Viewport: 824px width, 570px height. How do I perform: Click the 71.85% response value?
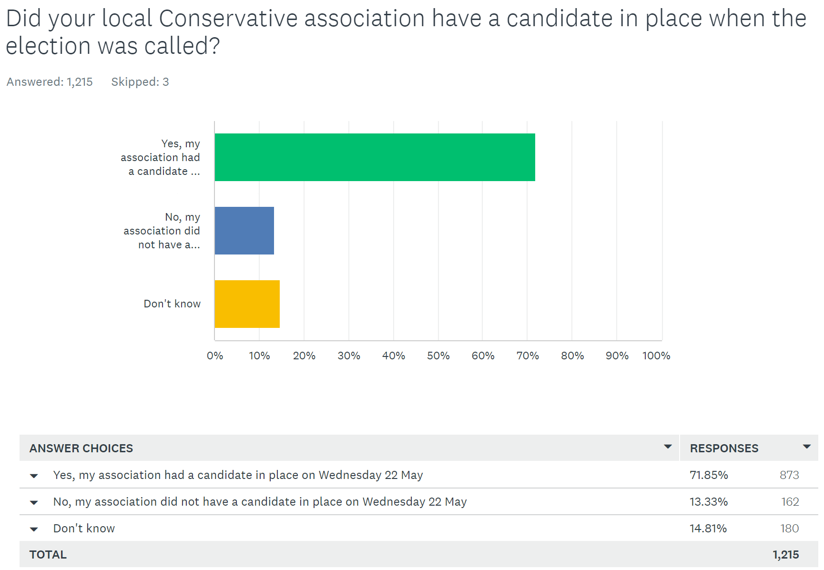point(709,475)
